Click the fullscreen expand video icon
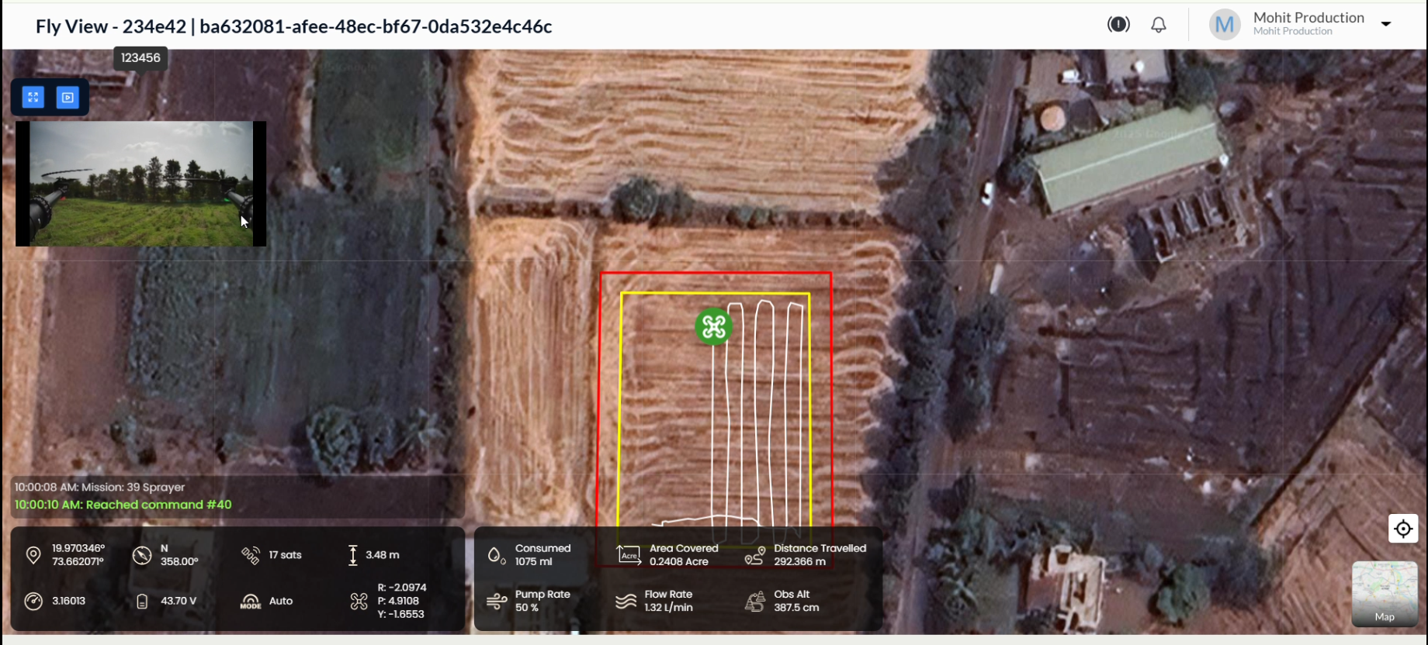 tap(33, 98)
